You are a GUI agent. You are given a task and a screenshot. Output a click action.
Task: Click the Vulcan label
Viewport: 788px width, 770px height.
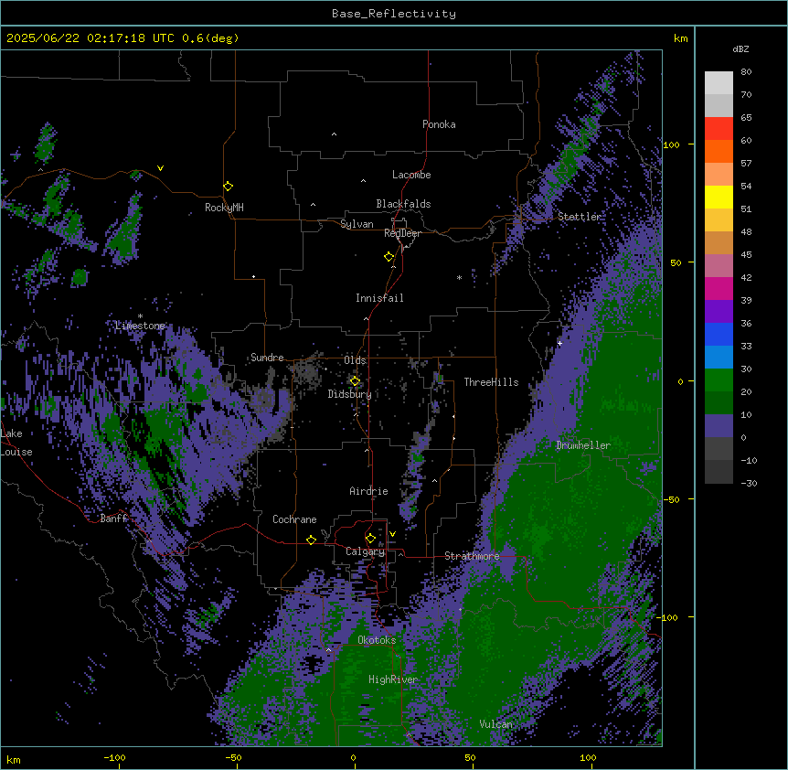point(495,724)
